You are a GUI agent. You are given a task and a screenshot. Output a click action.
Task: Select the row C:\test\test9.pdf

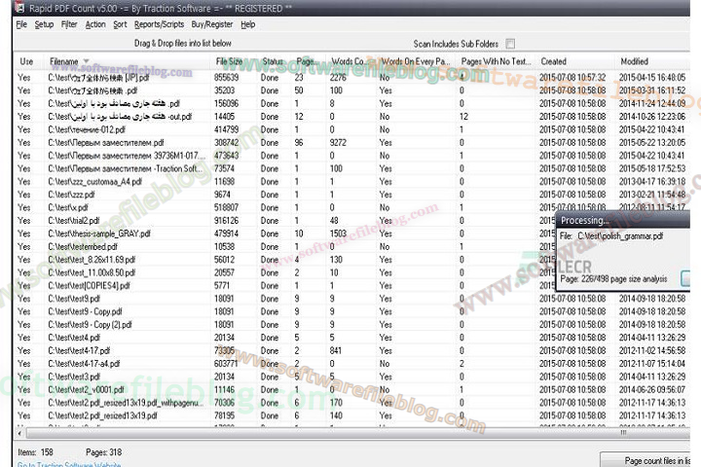pyautogui.click(x=352, y=299)
